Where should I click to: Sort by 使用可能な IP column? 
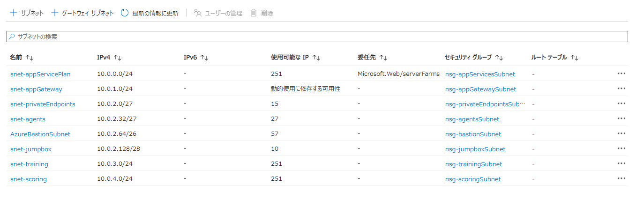click(295, 57)
